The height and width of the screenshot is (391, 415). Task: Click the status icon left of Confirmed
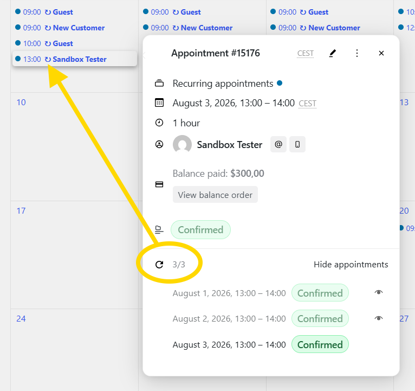pos(159,230)
